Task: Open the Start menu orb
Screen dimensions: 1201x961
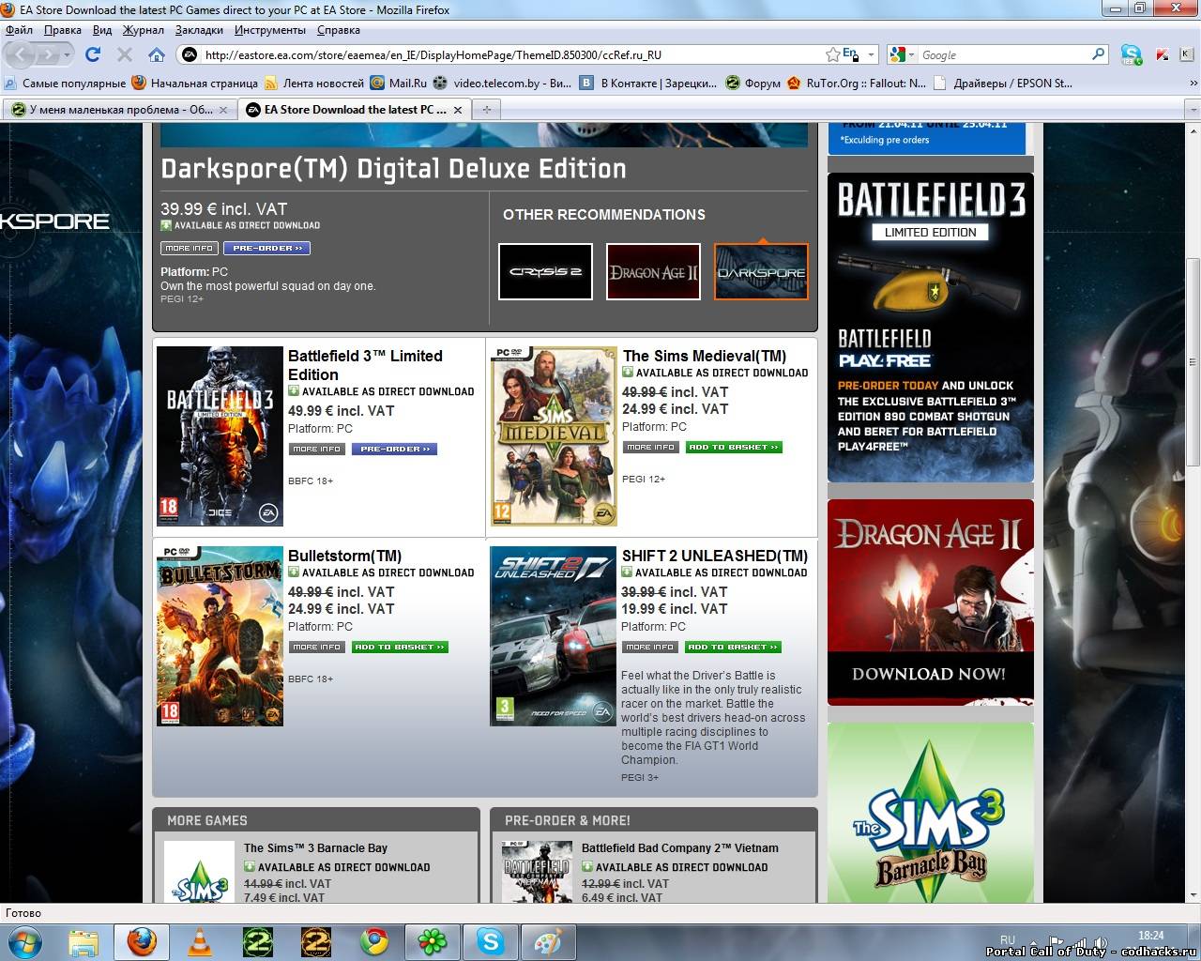Action: pos(24,940)
